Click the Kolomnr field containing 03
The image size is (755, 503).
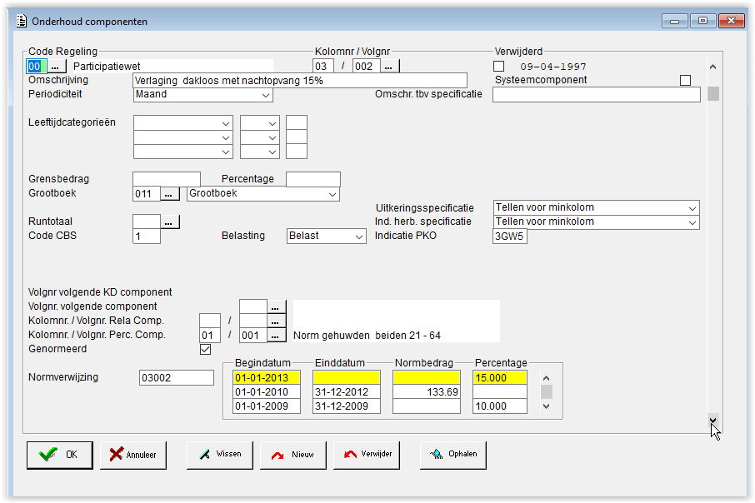pos(322,67)
